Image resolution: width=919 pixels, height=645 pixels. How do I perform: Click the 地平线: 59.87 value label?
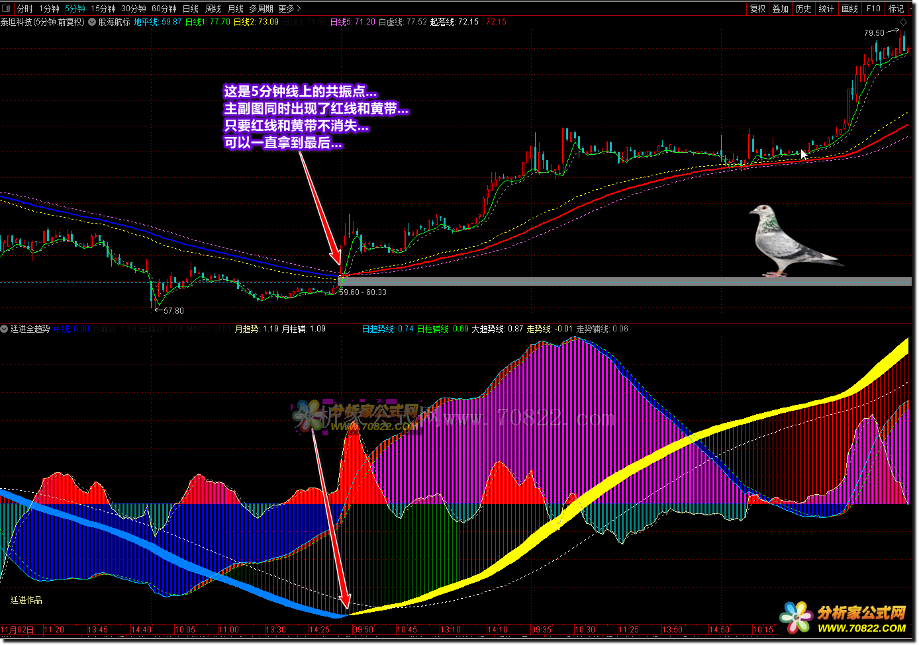158,22
